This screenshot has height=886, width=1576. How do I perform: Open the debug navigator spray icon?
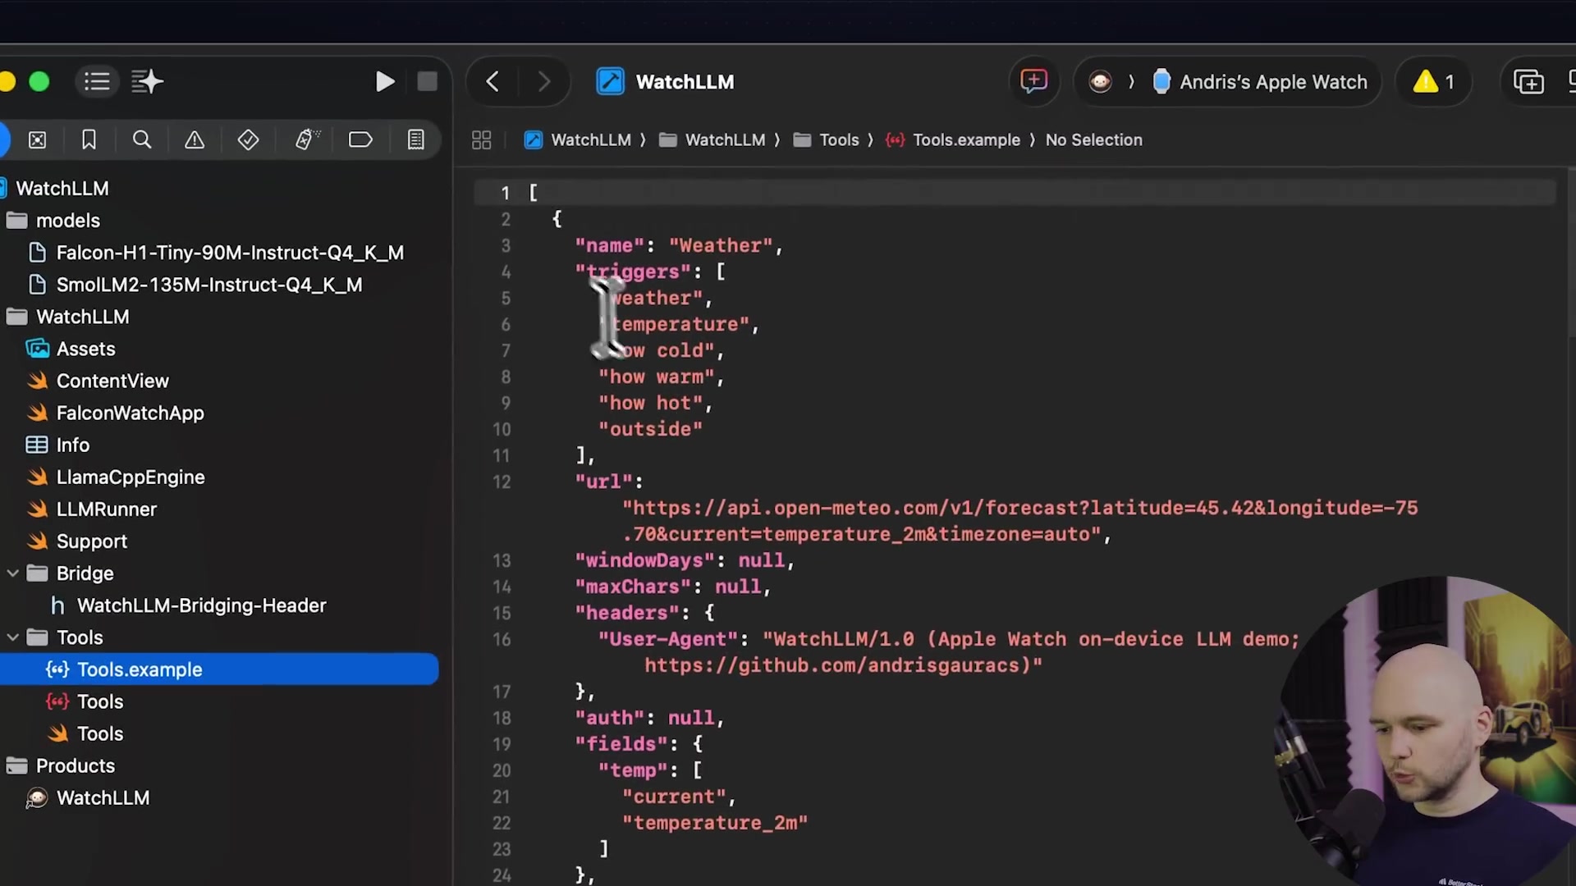tap(307, 140)
